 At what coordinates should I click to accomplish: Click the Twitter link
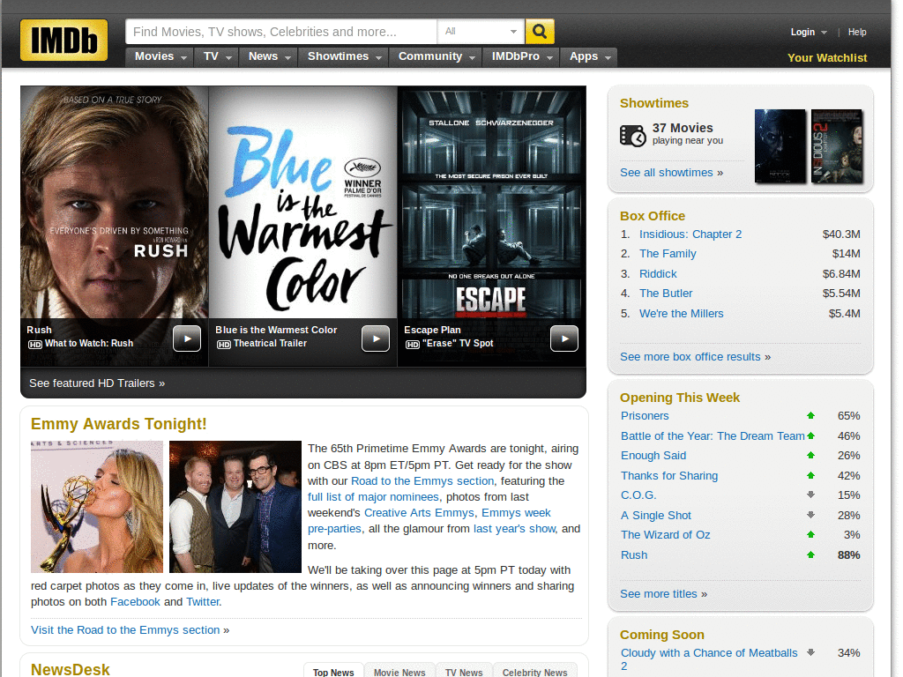pos(203,601)
